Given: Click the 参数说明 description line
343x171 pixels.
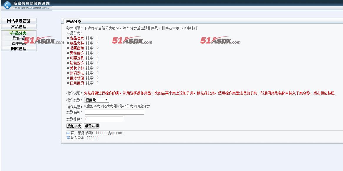Looking at the screenshot, I should coord(132,28).
